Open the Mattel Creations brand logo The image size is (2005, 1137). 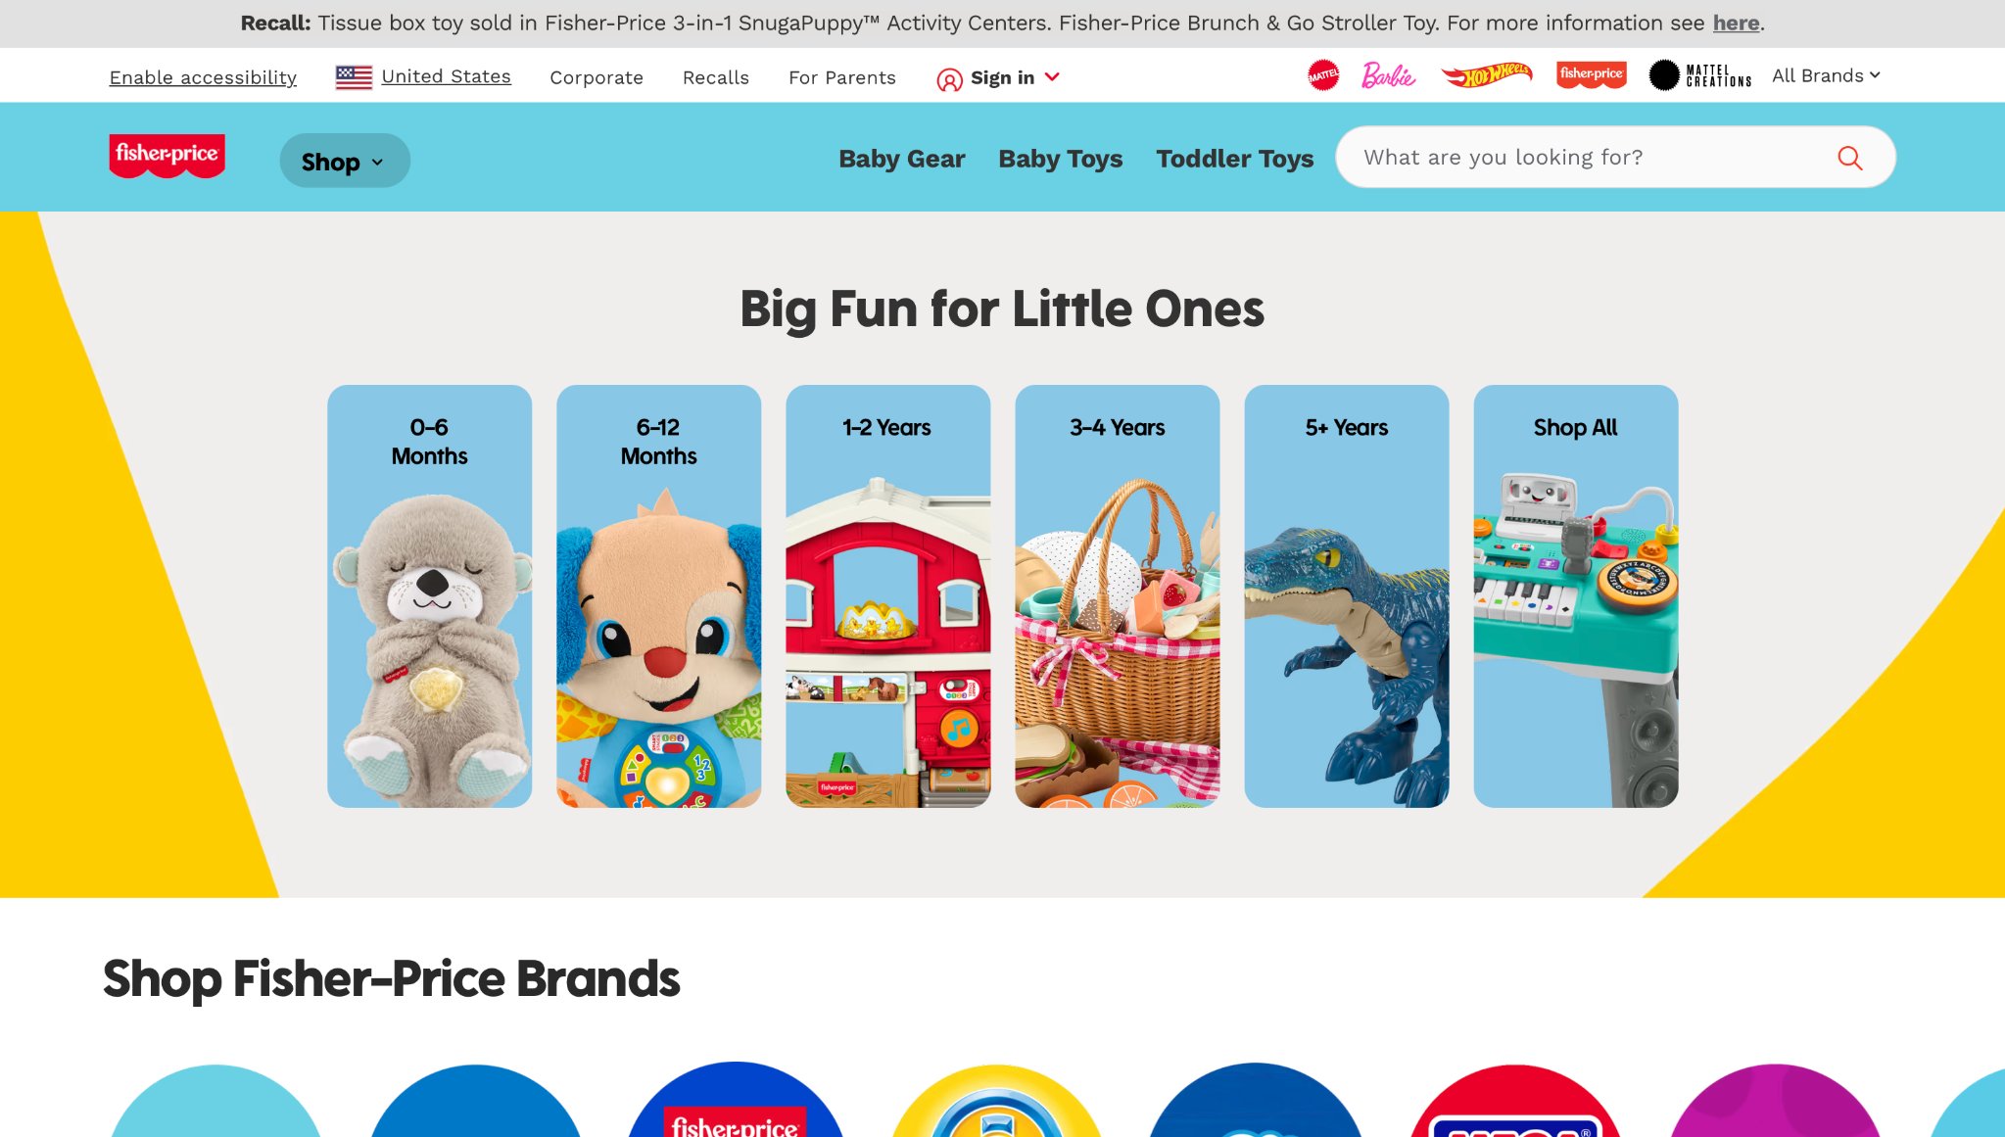point(1700,75)
